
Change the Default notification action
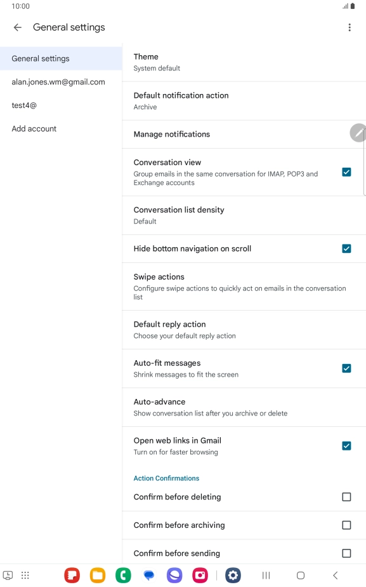pos(244,101)
